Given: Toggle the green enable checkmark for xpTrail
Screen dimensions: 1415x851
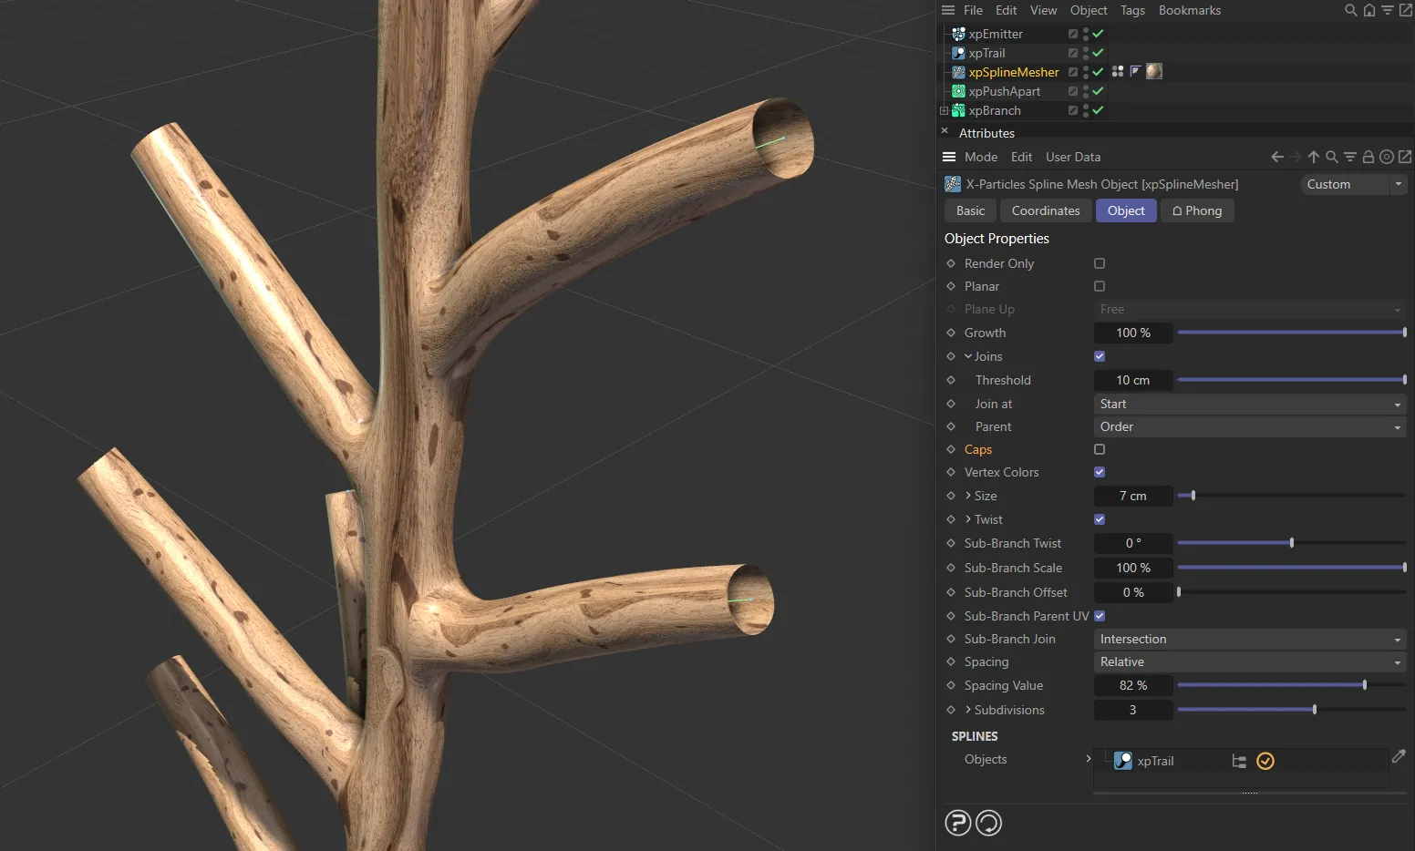Looking at the screenshot, I should coord(1099,53).
